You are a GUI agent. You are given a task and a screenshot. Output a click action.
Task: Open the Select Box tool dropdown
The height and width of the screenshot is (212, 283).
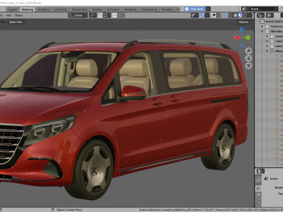(17, 22)
